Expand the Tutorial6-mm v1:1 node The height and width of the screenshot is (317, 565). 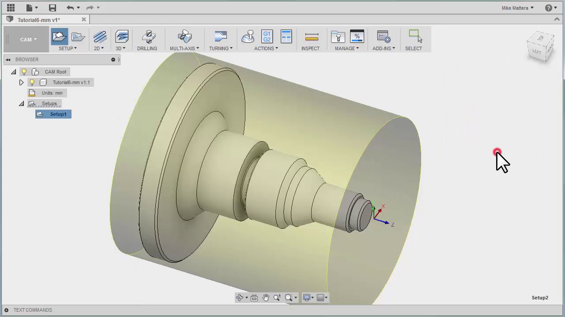point(21,82)
